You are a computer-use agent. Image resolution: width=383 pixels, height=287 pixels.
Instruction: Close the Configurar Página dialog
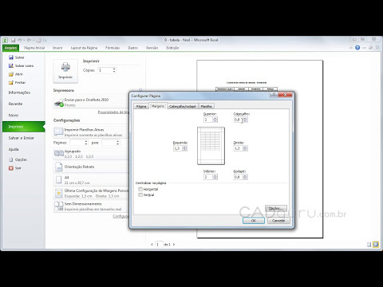tap(285, 95)
